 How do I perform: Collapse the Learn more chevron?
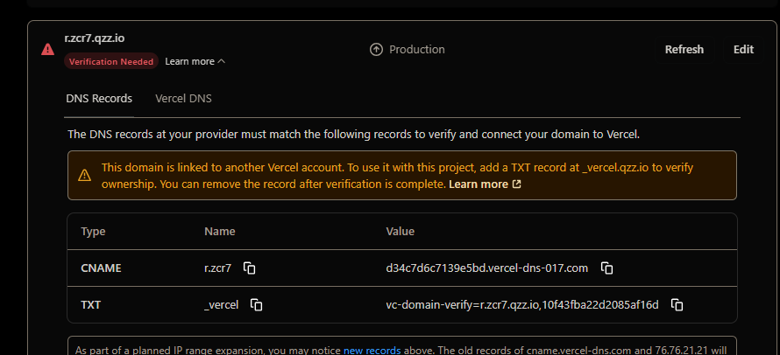[221, 61]
